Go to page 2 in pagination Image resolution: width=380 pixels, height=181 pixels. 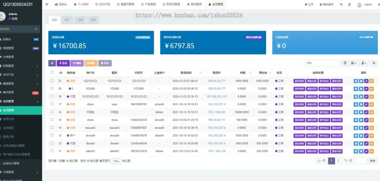[x=338, y=160]
